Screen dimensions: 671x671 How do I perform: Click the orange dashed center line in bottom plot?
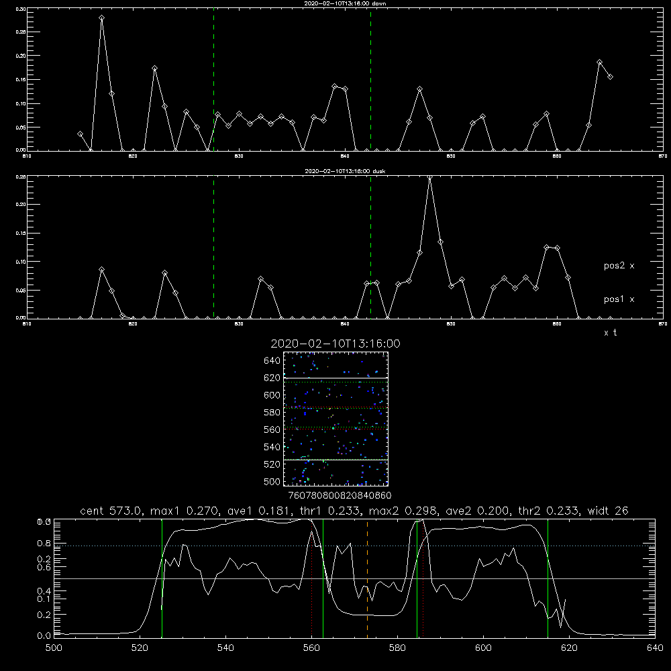[367, 578]
